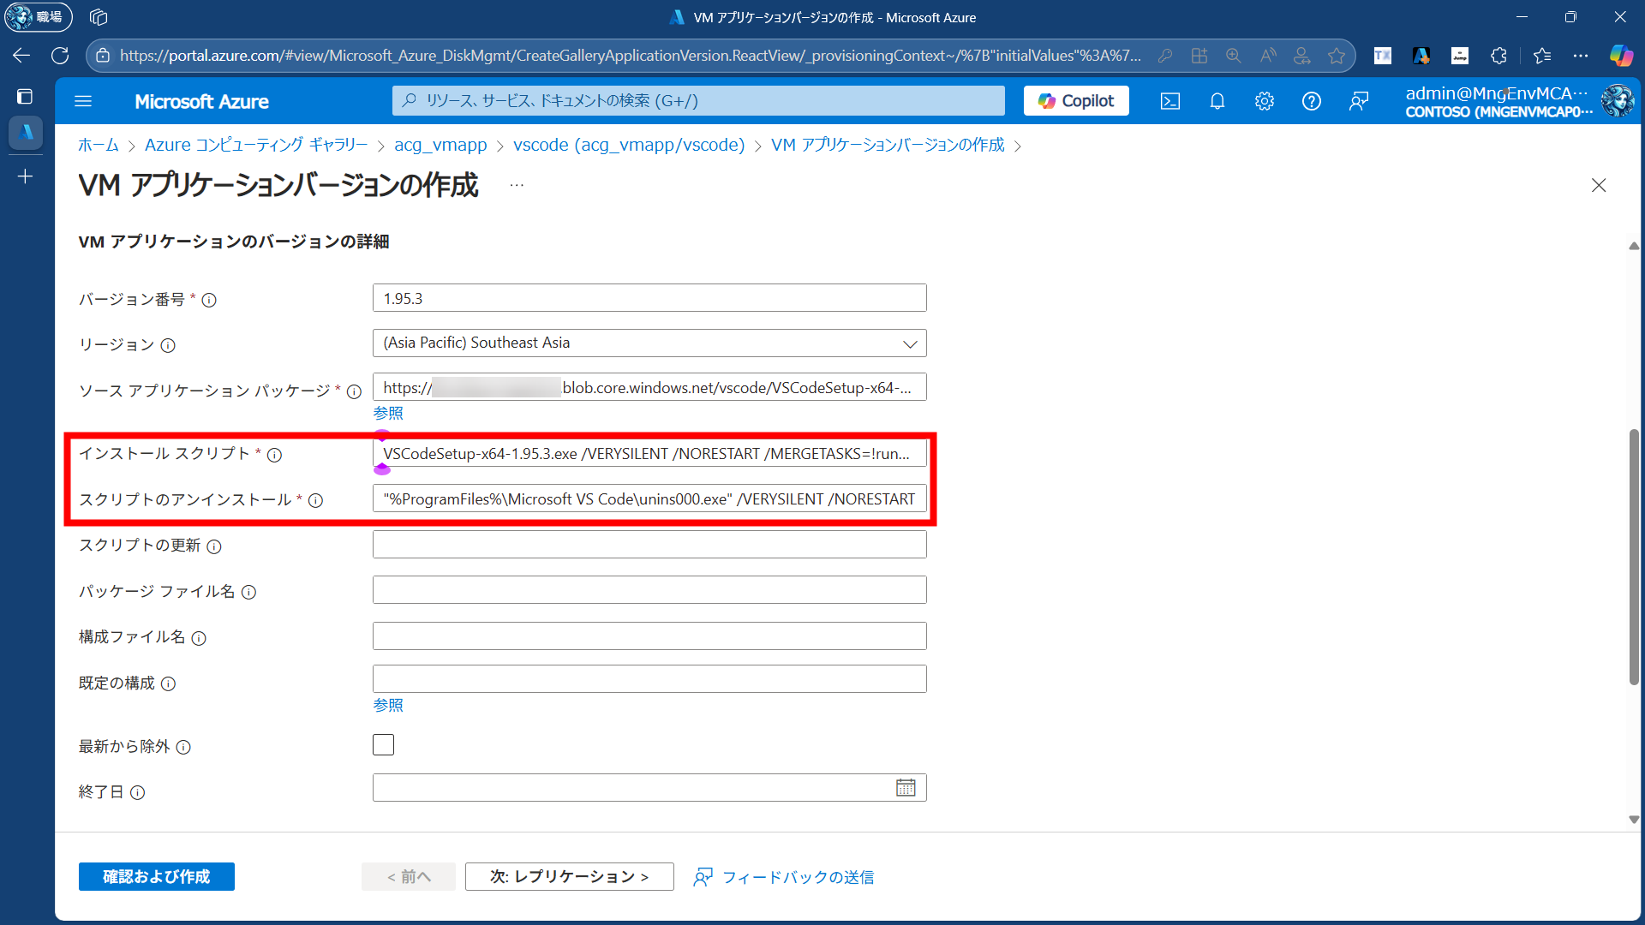1645x925 pixels.
Task: Focus the バージョン番号 input field
Action: click(x=649, y=298)
